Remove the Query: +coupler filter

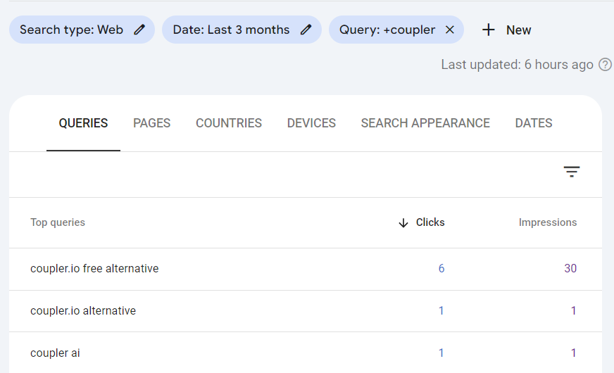(x=450, y=30)
